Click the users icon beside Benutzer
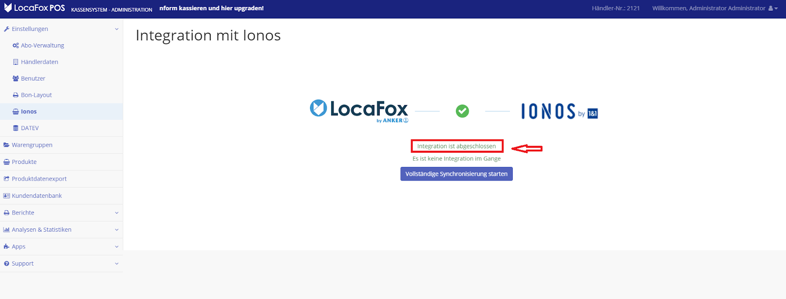786x299 pixels. coord(16,79)
